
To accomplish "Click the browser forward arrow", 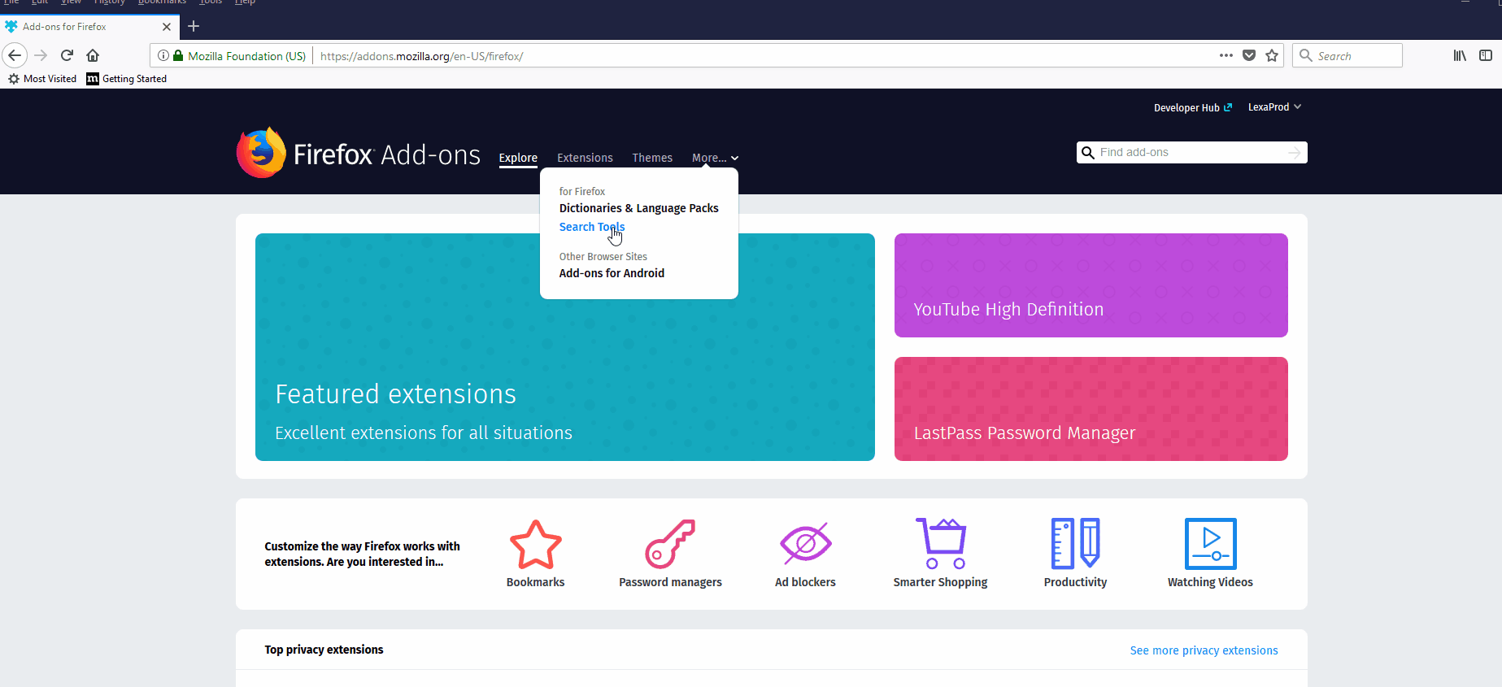I will [41, 55].
